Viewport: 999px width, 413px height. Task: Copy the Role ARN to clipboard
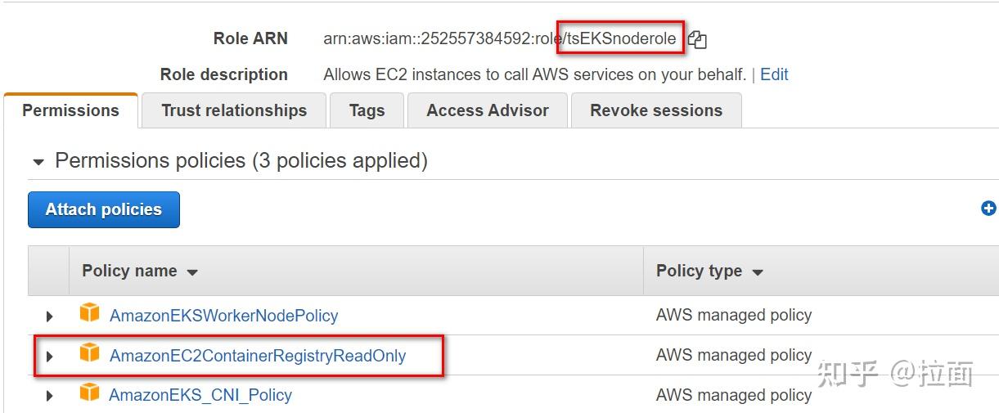[697, 39]
